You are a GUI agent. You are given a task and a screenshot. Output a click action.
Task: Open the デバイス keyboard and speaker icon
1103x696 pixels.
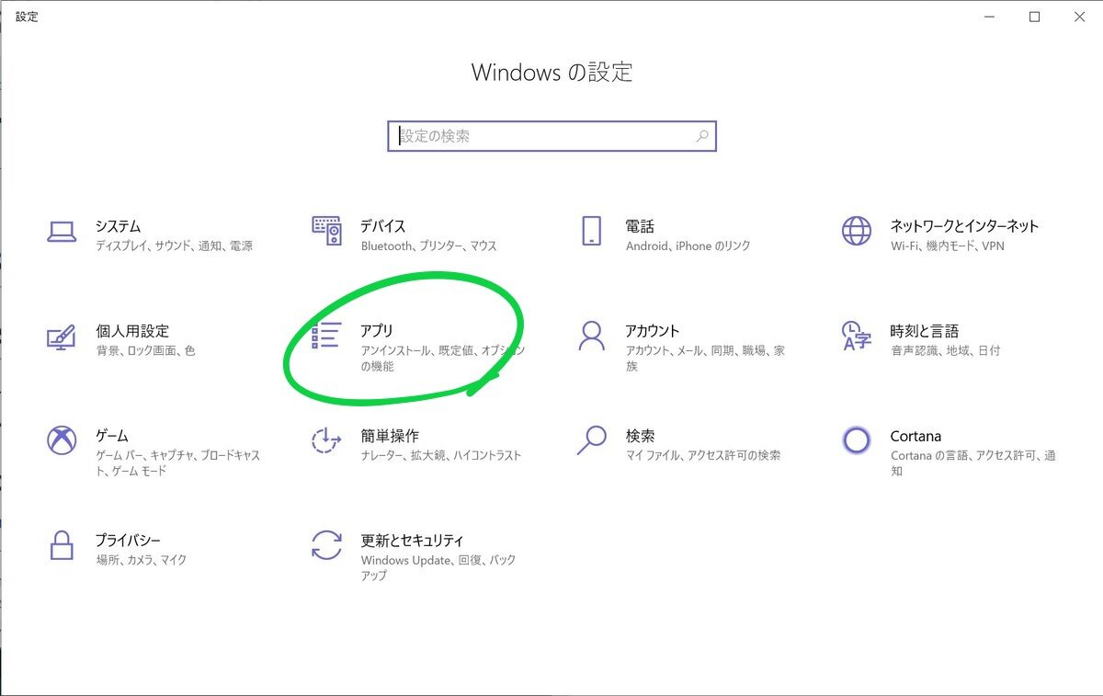[326, 232]
